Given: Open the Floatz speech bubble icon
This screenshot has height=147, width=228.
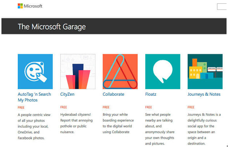Looking at the screenshot, I should click(163, 72).
